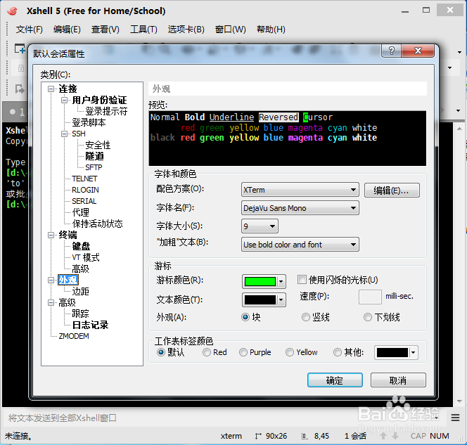Click the xterm label in status bar
Screen dimensions: 467x445
point(231,436)
